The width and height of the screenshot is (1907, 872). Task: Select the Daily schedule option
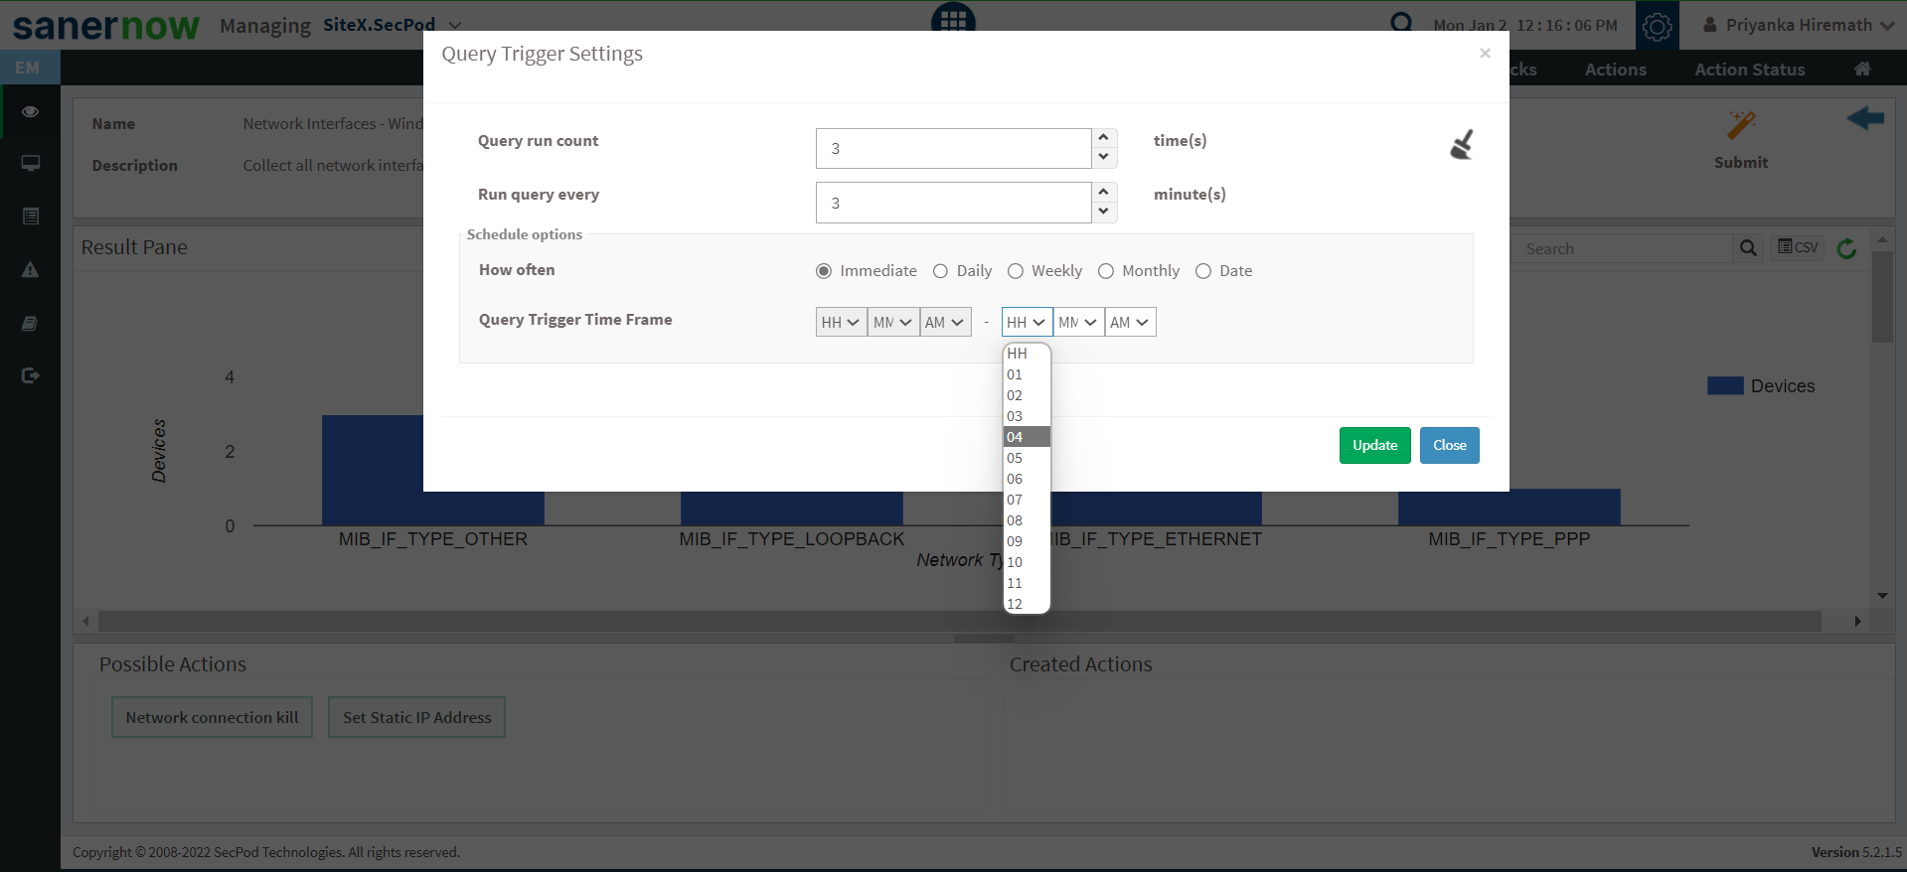940,271
